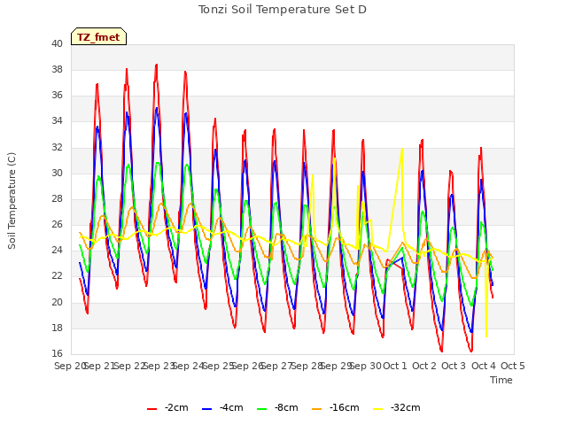Click the 30 y-axis tick label

[57, 174]
